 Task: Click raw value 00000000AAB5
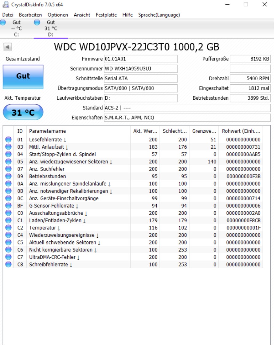point(243,154)
